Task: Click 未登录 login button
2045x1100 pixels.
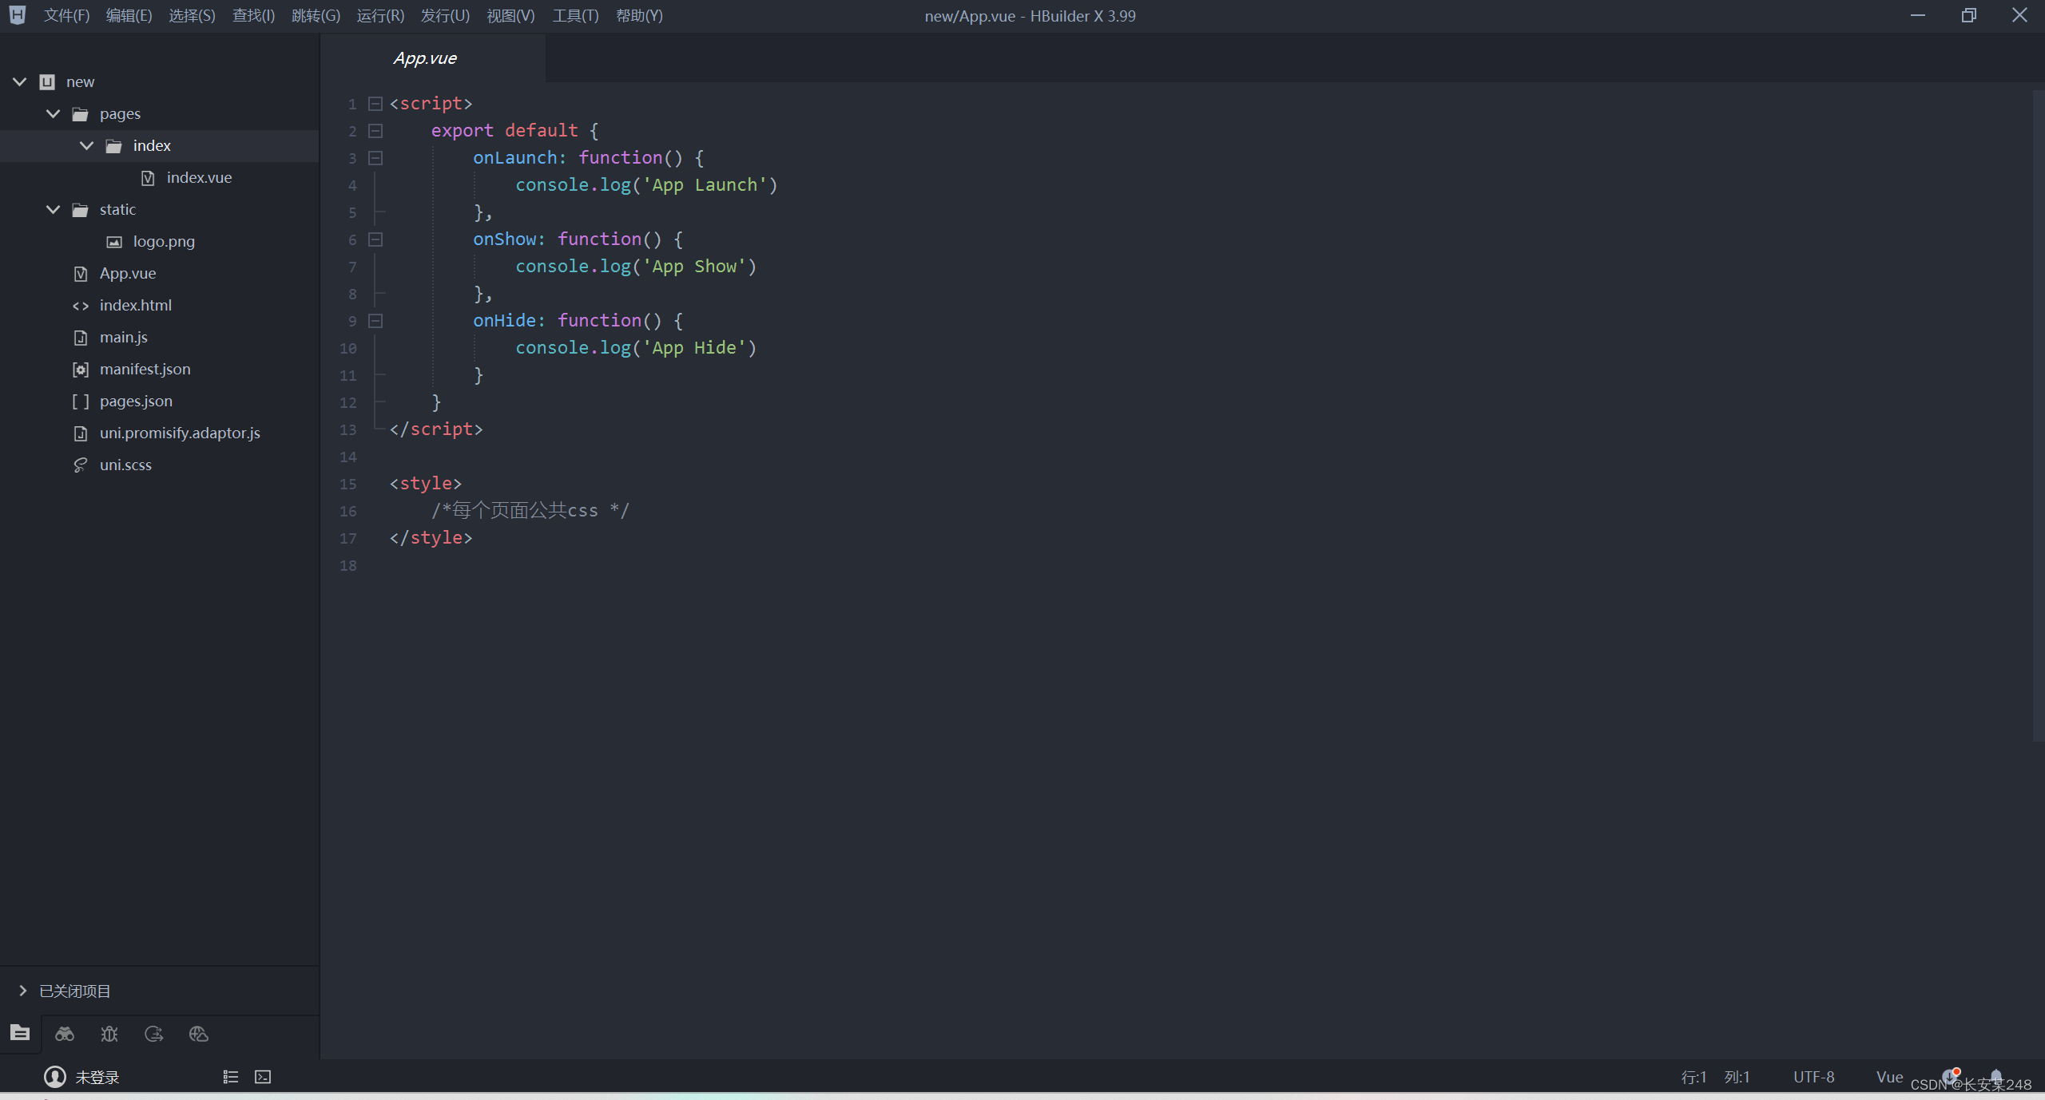Action: [97, 1077]
